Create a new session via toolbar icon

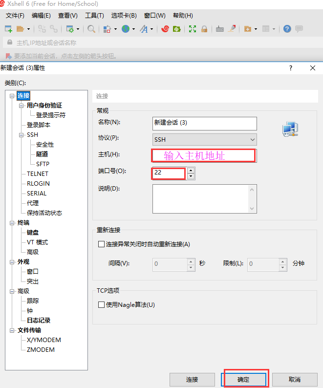(8, 29)
